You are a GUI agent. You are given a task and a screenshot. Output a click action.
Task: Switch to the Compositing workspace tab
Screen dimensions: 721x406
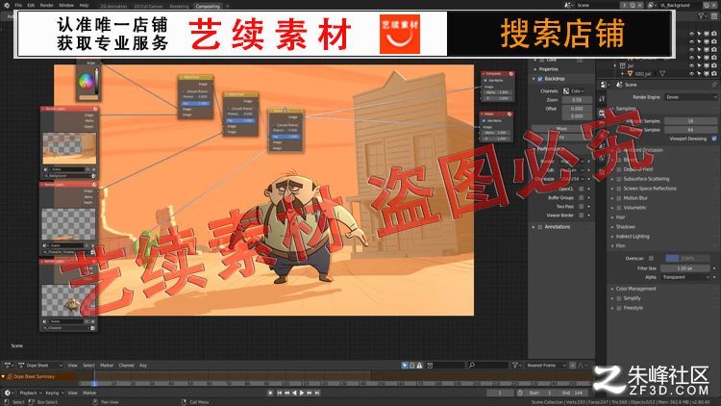[208, 6]
